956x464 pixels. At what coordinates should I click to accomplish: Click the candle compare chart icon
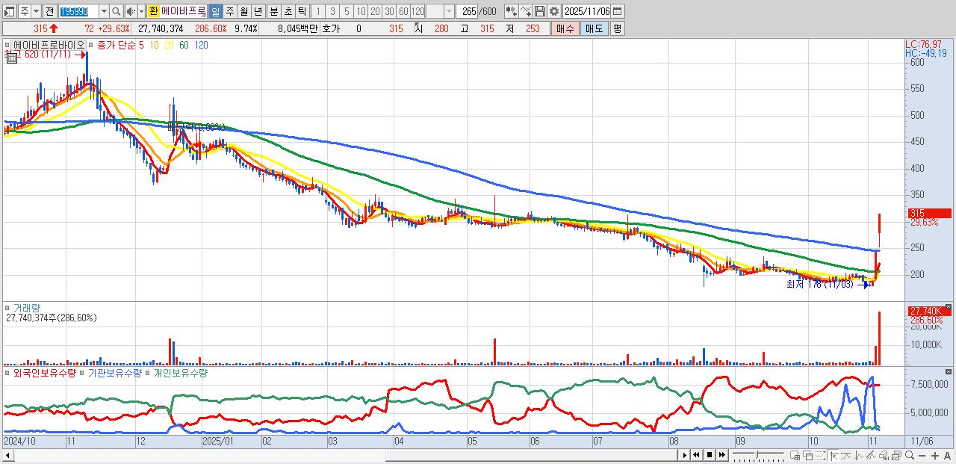click(511, 11)
